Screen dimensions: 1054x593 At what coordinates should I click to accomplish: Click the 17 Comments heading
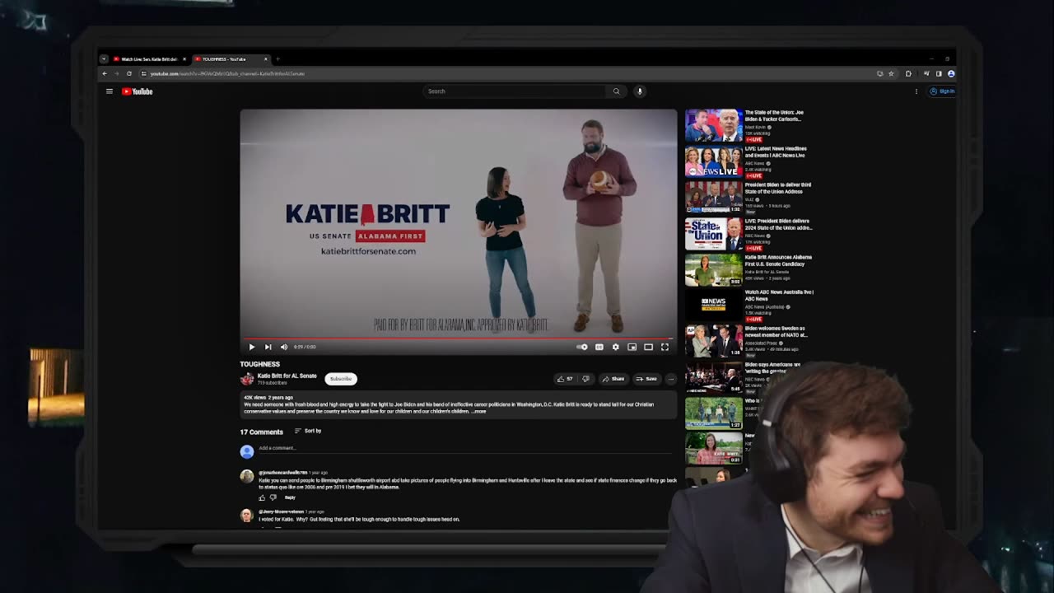click(x=261, y=432)
